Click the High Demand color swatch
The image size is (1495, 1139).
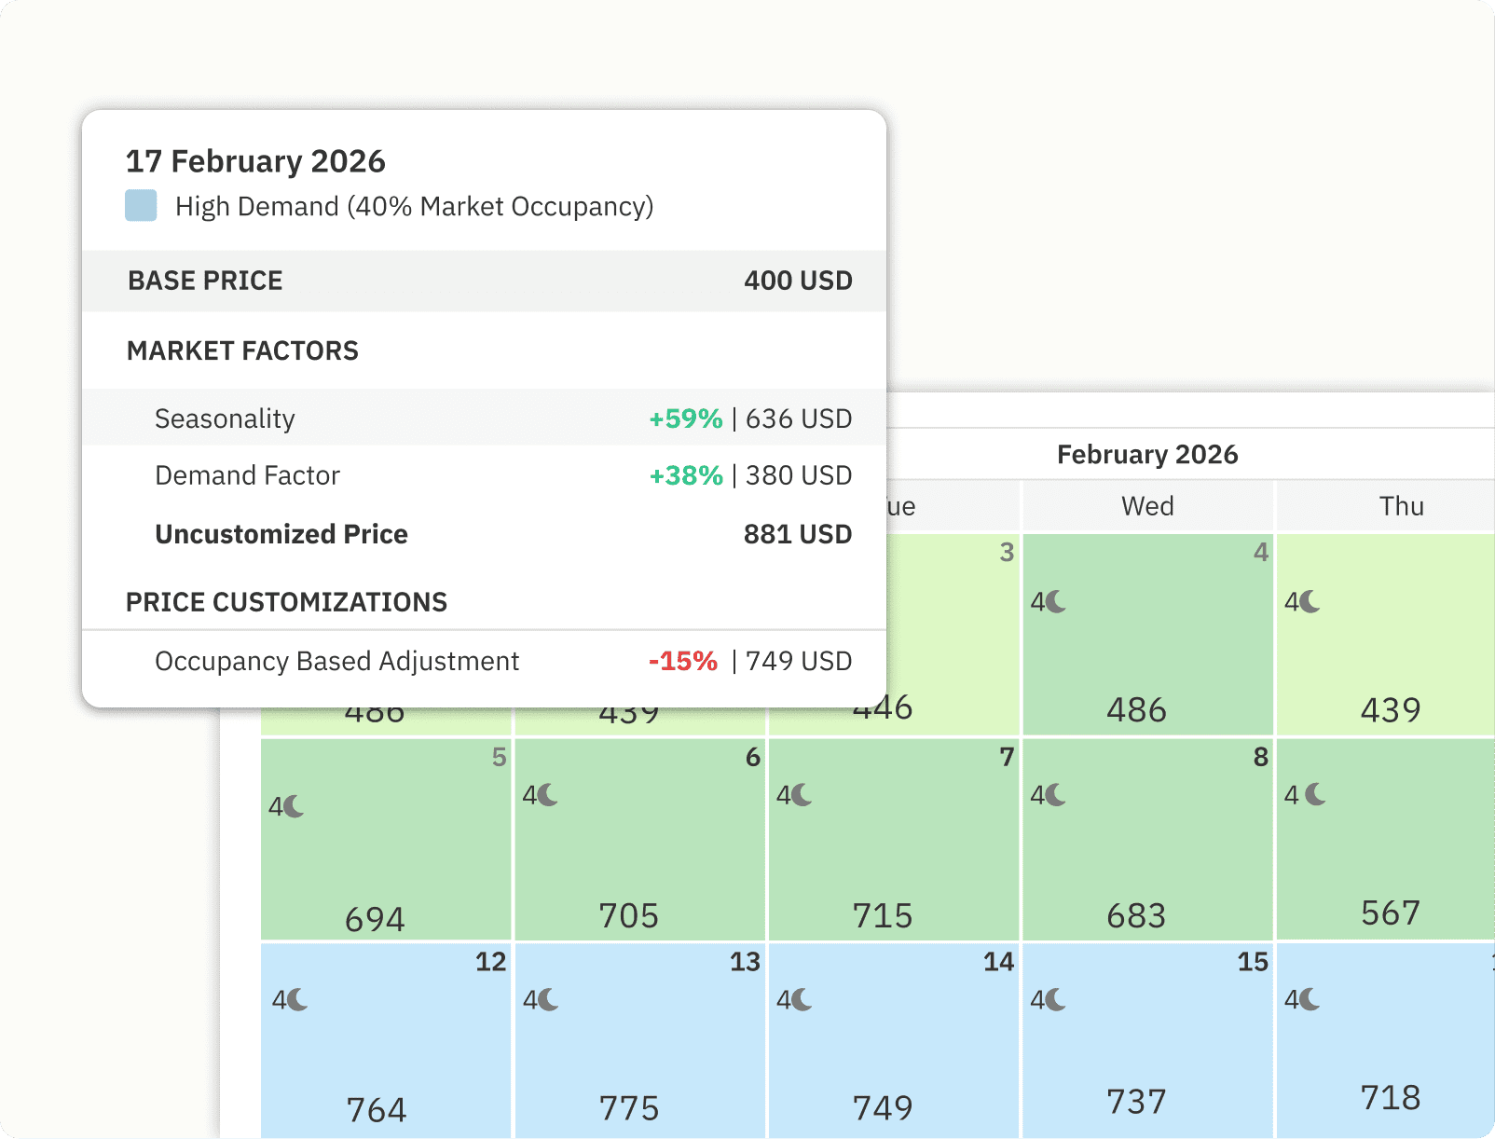[x=140, y=206]
